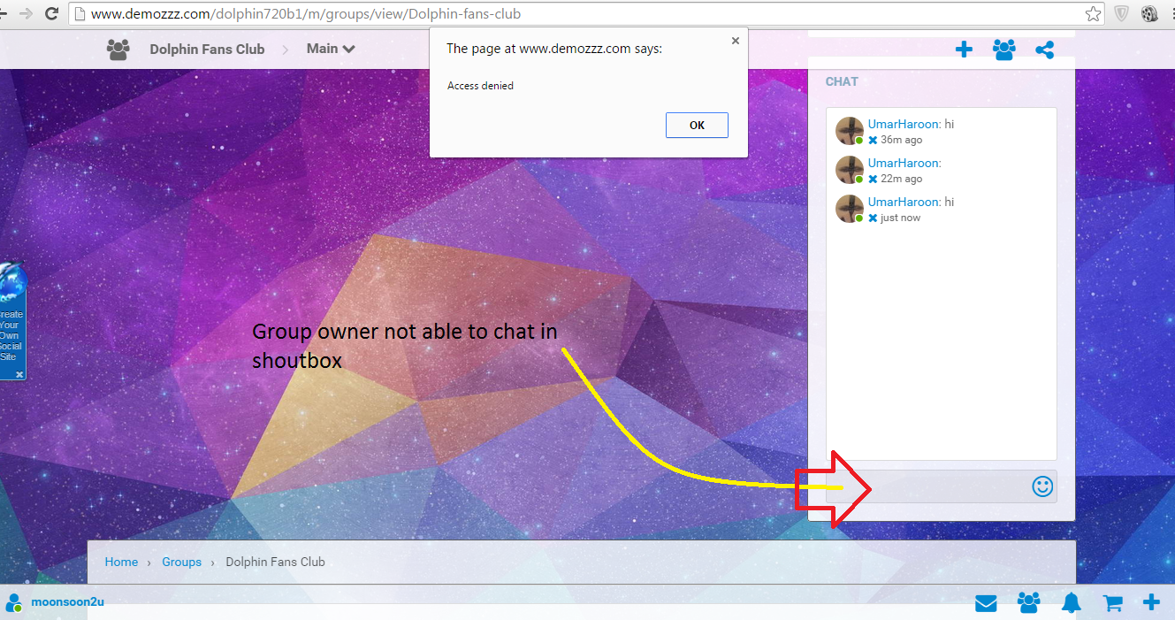Open friends icon in bottom bar
Screen dimensions: 1175x620
tap(1028, 603)
